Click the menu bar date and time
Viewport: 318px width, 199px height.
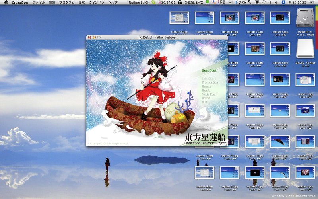coord(297,2)
